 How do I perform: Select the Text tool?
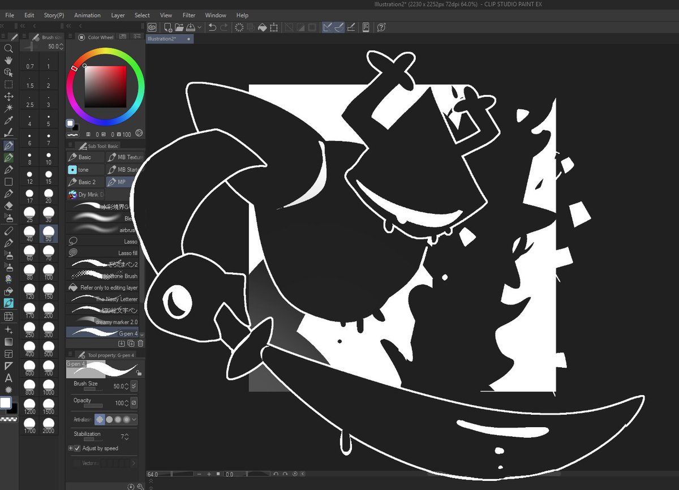pos(8,378)
